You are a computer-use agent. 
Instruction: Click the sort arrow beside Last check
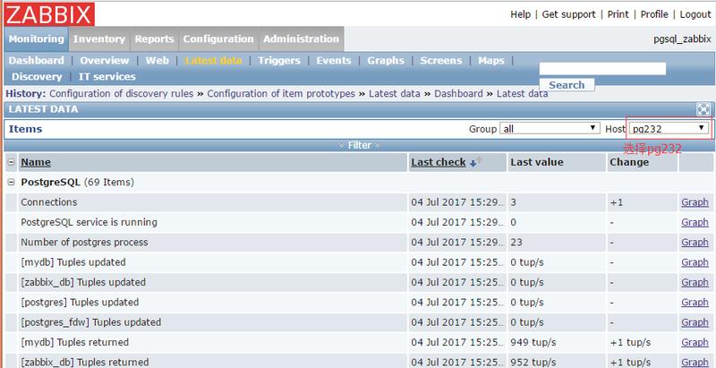tap(474, 162)
